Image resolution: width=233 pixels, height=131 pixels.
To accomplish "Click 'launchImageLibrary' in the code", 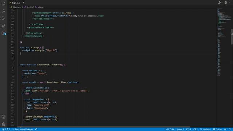I will [58, 82].
